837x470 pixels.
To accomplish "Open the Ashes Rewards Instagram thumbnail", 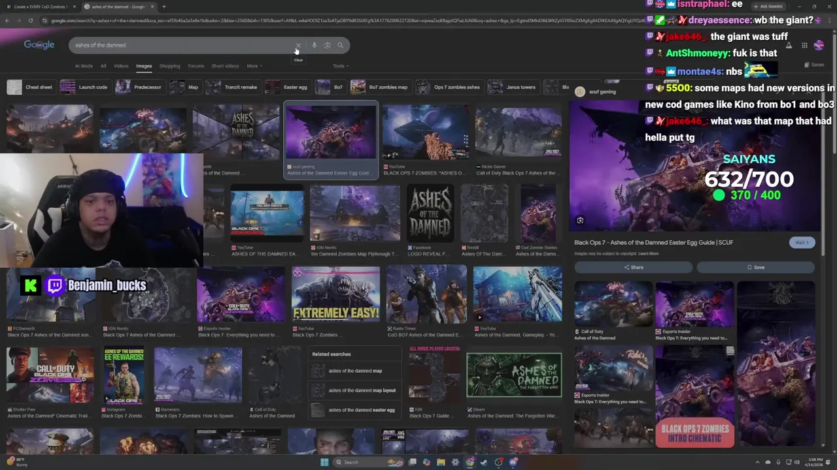I will [x=124, y=375].
